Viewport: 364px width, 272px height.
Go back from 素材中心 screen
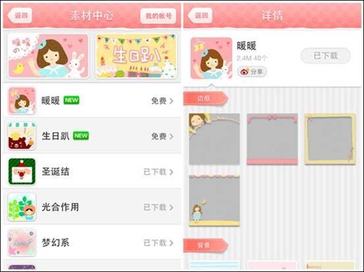20,16
